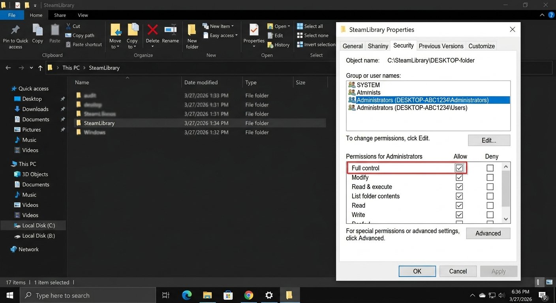The width and height of the screenshot is (556, 303).
Task: Disable the Allow checkbox for Write
Action: coord(459,215)
